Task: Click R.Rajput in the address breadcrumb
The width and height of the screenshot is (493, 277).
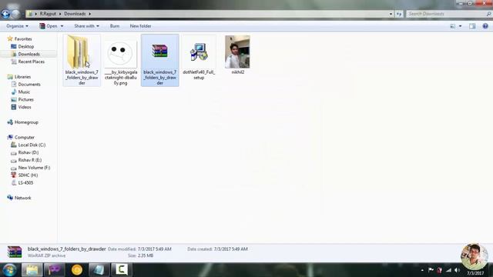Action: click(x=48, y=14)
